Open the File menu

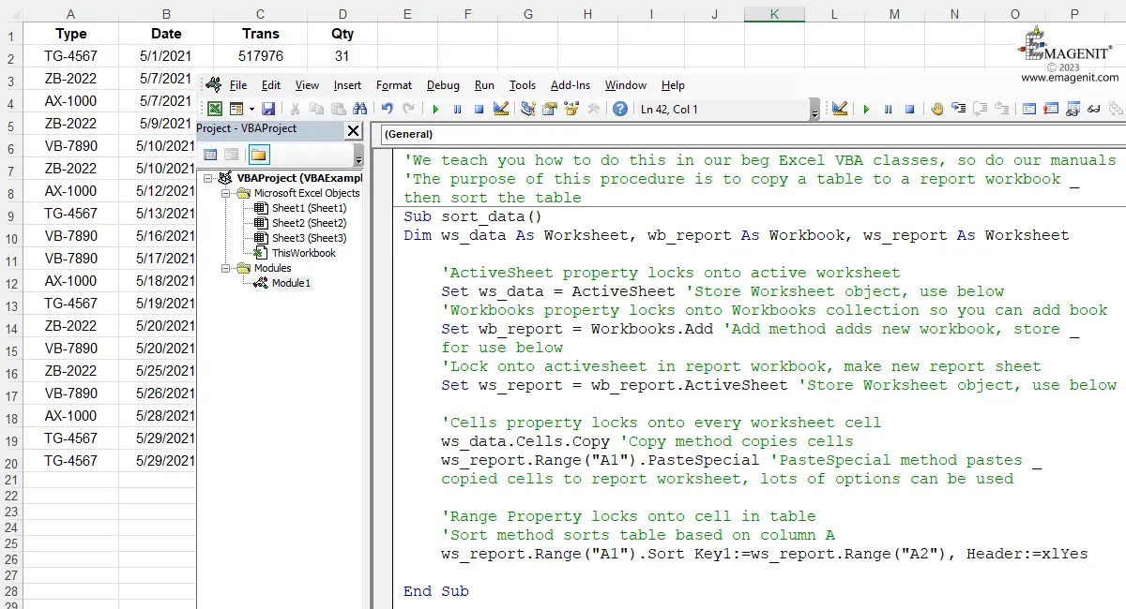tap(238, 85)
